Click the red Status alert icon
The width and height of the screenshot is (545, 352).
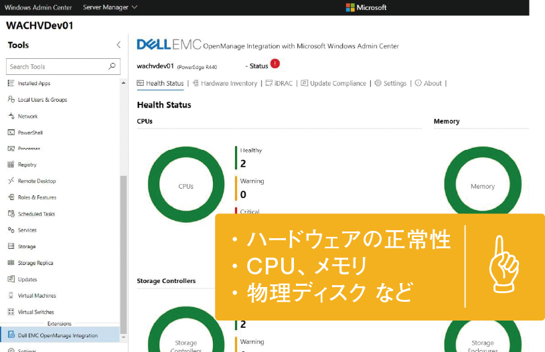pyautogui.click(x=275, y=64)
